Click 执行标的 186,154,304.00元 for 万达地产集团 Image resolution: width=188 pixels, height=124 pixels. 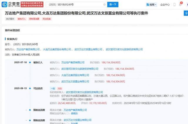111,62
